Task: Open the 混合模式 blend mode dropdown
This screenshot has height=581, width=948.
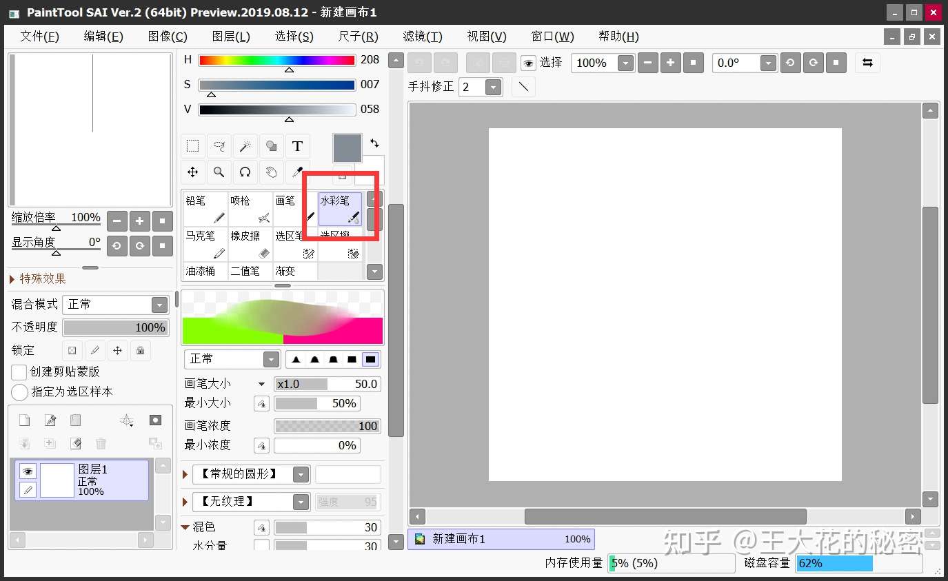Action: click(159, 304)
